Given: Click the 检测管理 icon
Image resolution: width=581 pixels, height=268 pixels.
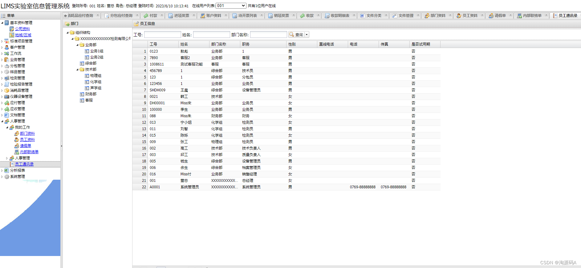Looking at the screenshot, I should [7, 78].
